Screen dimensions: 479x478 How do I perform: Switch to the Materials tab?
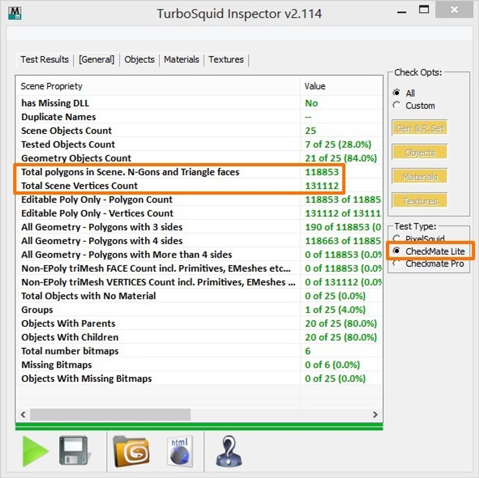tap(182, 59)
